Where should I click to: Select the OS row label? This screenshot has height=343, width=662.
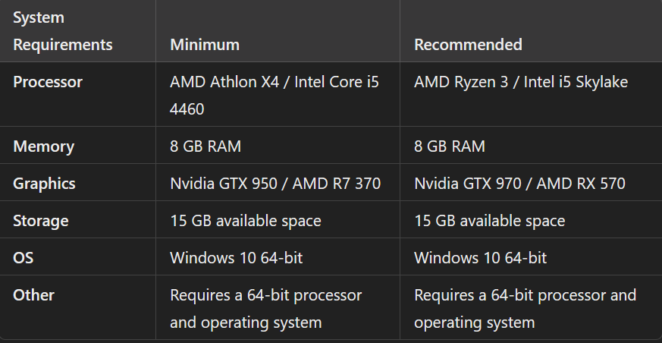pyautogui.click(x=23, y=258)
